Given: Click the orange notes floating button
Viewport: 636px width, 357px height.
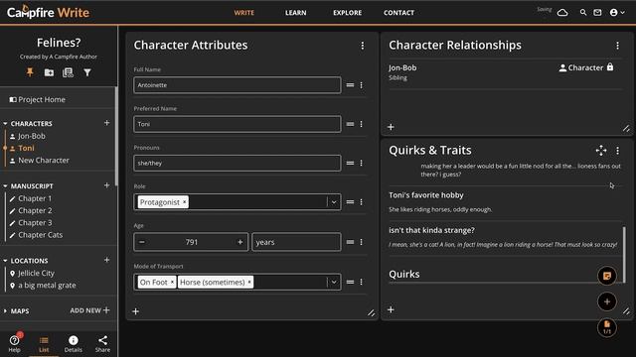Looking at the screenshot, I should 607,276.
